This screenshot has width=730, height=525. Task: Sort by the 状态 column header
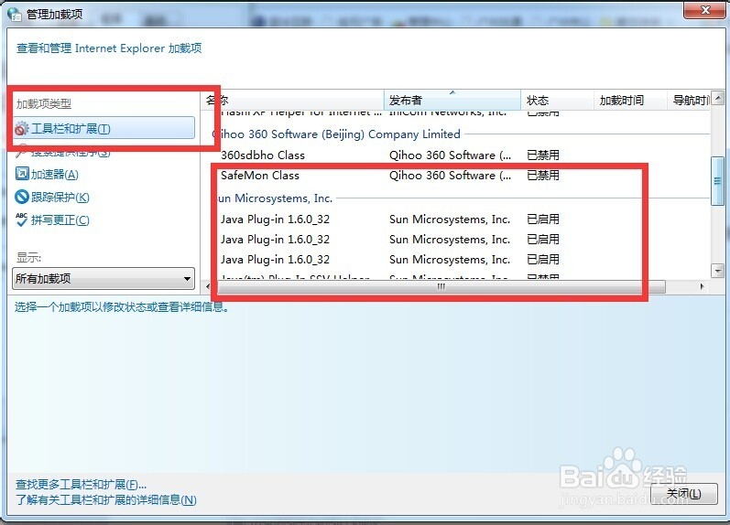[557, 100]
